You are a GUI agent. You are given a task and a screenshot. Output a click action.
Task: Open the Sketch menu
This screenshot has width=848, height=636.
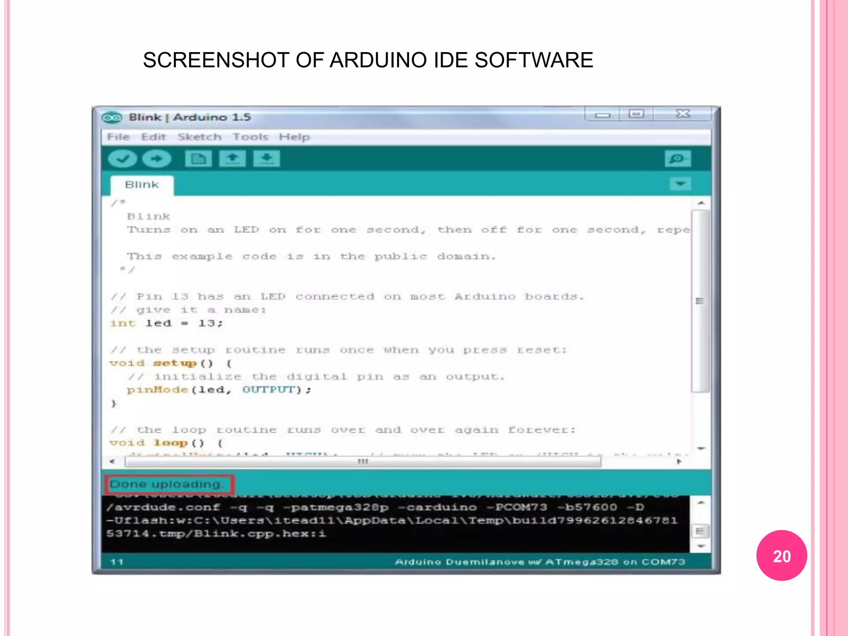[x=200, y=137]
